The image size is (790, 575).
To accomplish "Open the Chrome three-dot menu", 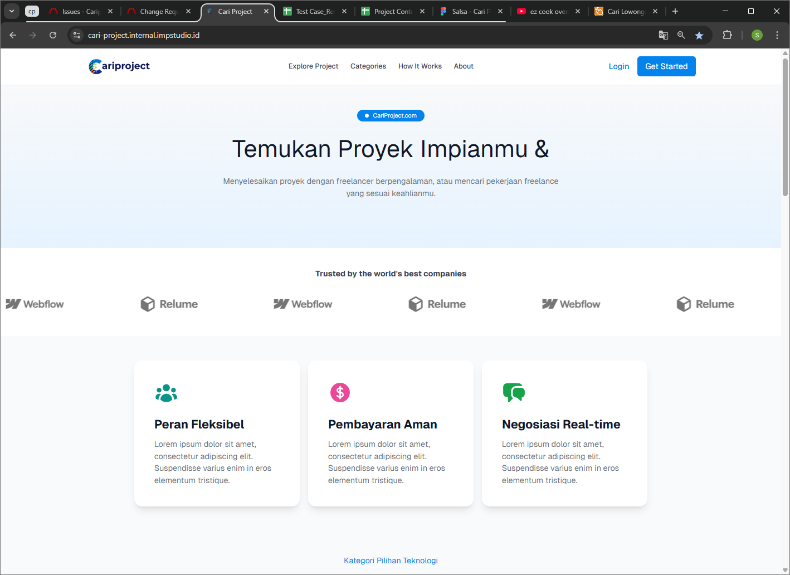I will pyautogui.click(x=777, y=35).
